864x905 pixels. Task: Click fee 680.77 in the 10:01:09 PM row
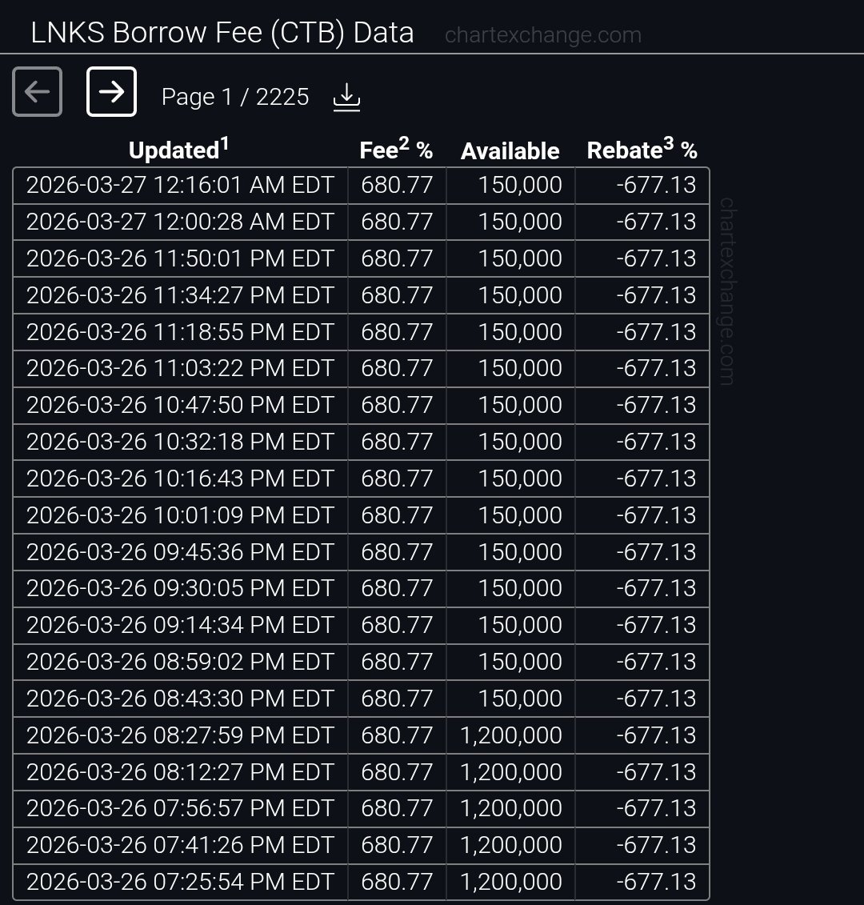(397, 515)
